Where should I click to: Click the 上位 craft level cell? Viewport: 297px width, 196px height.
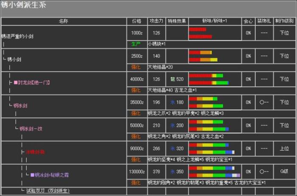(284, 148)
